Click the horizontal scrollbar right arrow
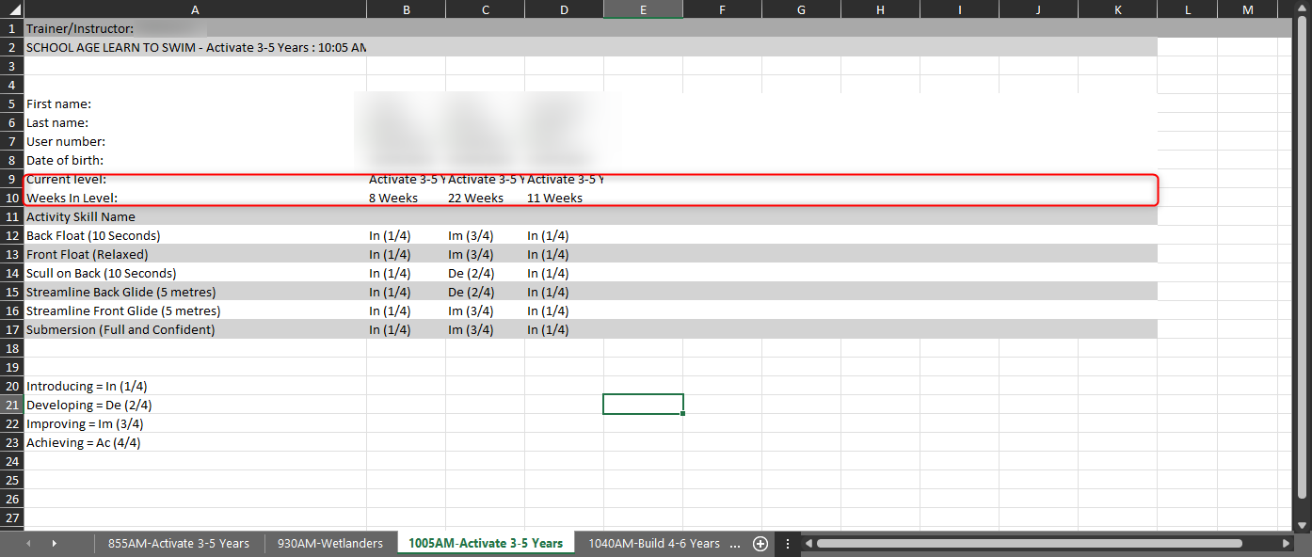 (x=1286, y=544)
